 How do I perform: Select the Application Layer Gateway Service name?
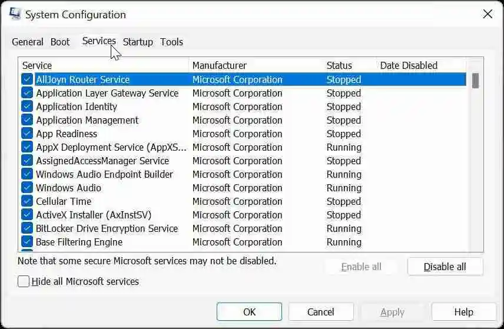107,93
